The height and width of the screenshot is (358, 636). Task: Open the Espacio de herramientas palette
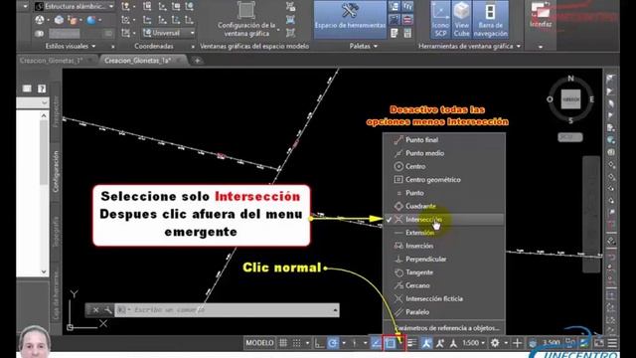350,19
